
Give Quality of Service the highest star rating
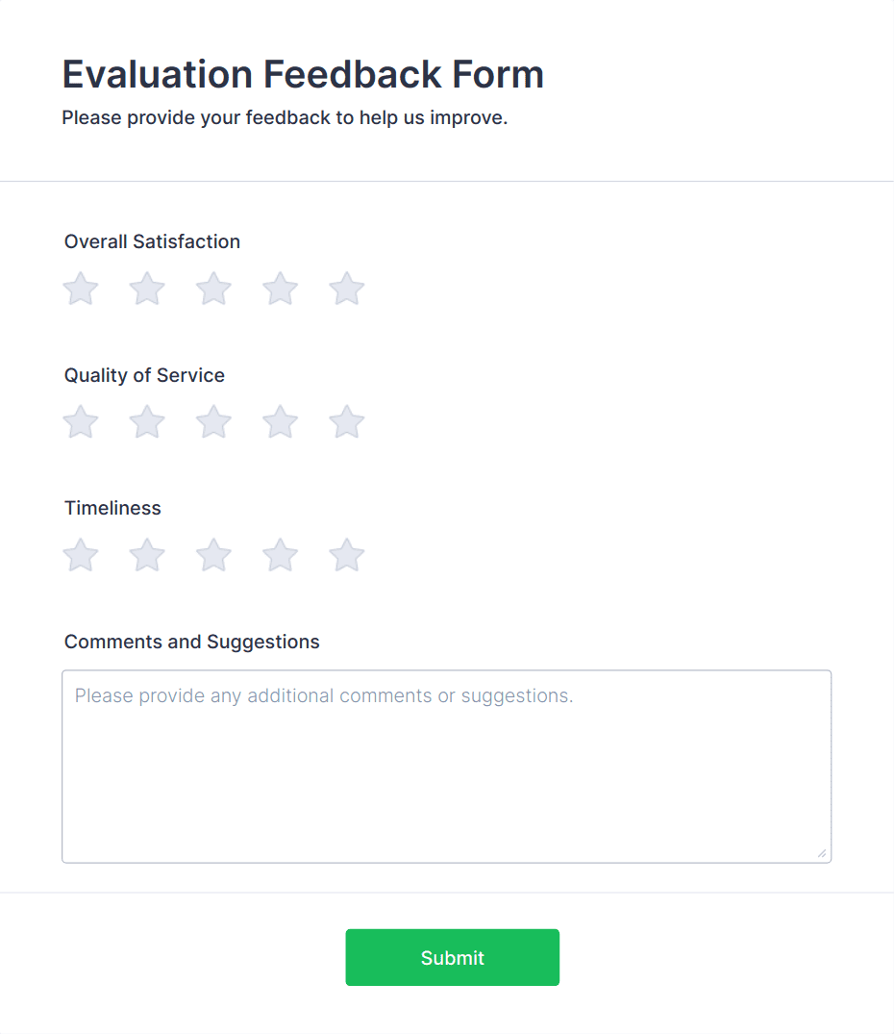coord(346,421)
